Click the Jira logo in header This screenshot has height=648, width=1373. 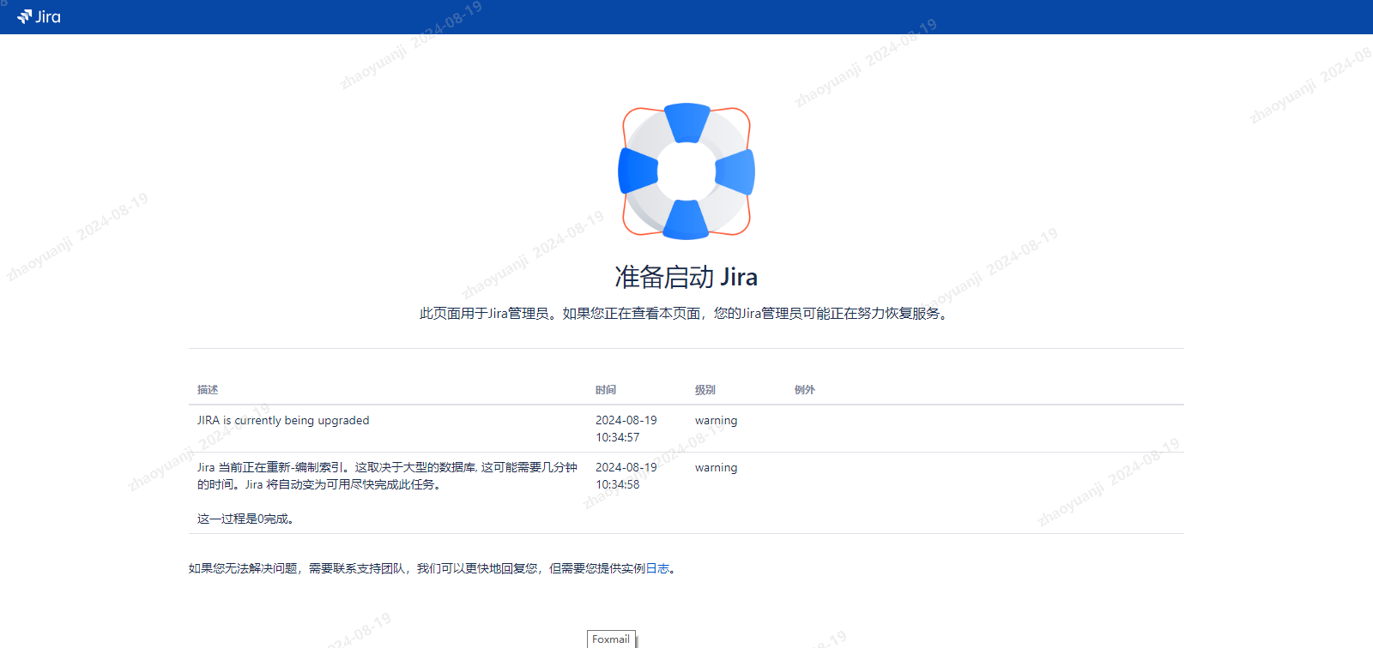point(39,16)
